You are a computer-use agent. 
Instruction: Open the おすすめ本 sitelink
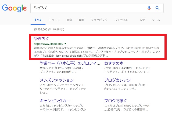pyautogui.click(x=113, y=64)
